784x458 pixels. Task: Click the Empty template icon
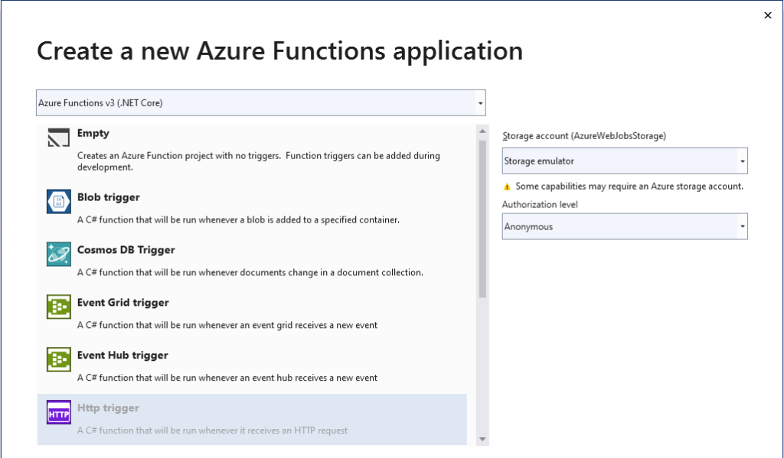point(59,138)
